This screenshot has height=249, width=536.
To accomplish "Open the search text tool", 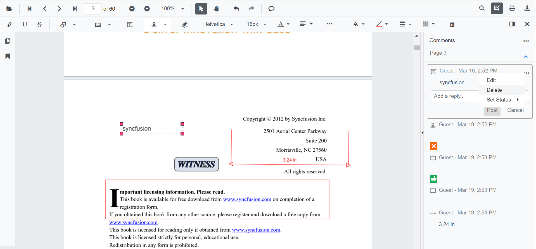I will click(x=482, y=8).
